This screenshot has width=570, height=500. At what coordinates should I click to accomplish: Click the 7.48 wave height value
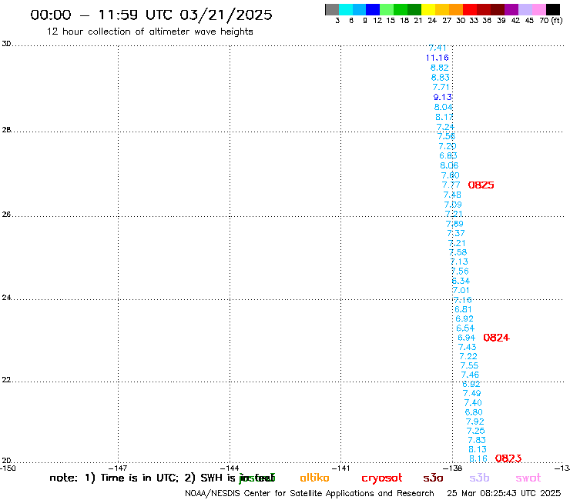452,195
